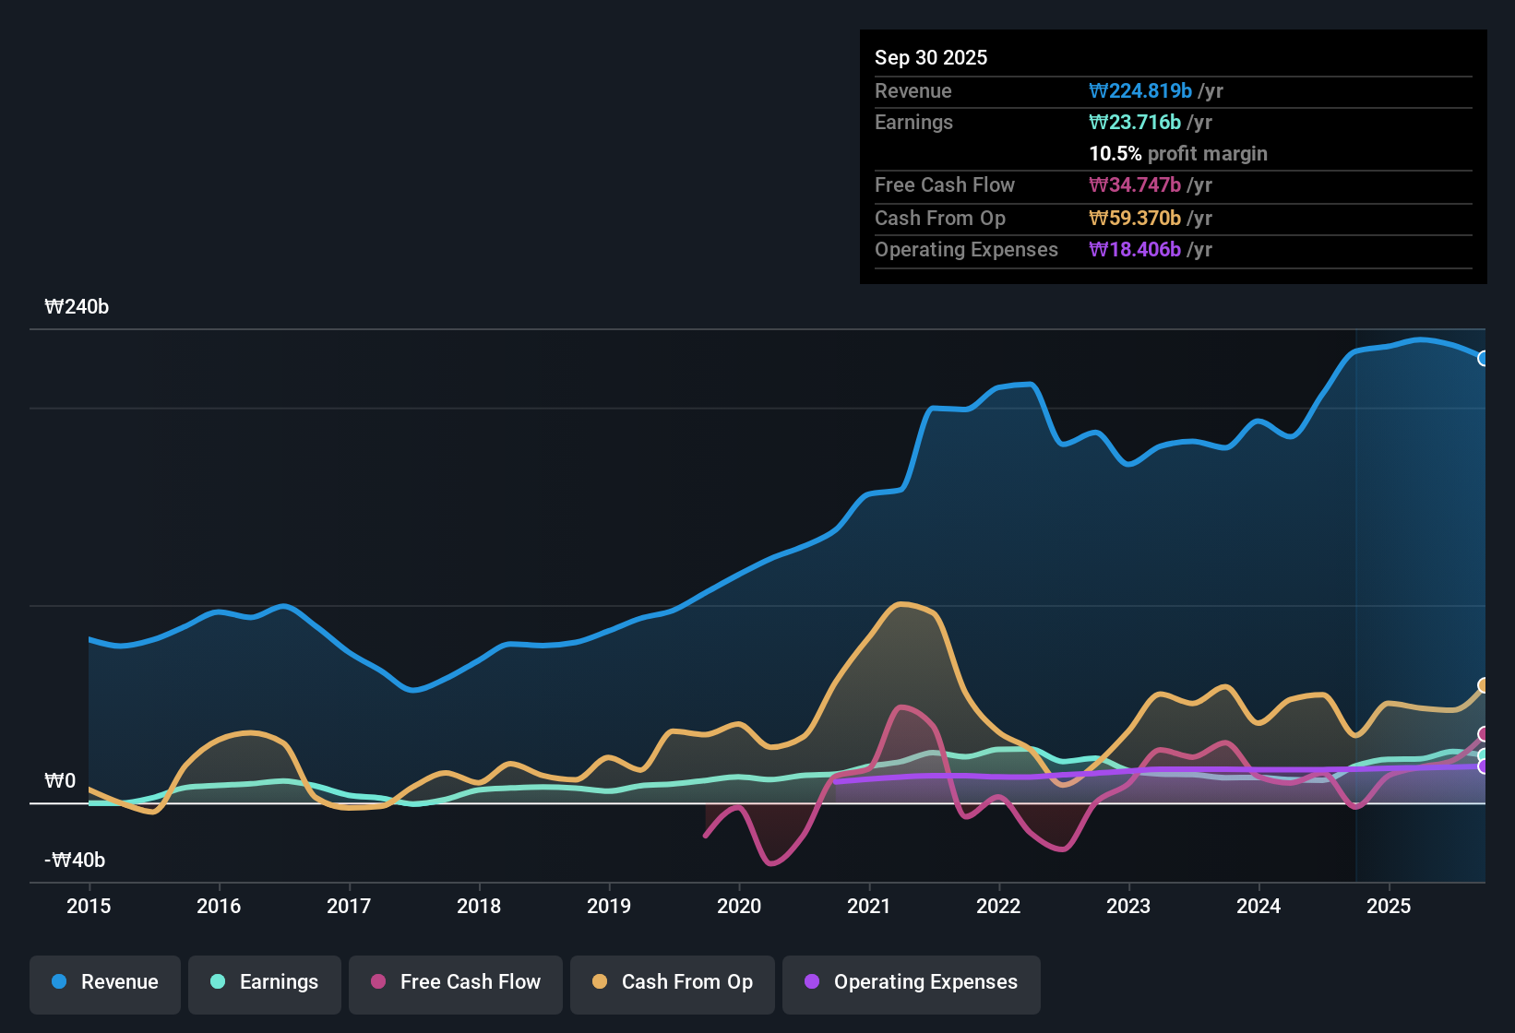The height and width of the screenshot is (1033, 1515).
Task: Click the blue Revenue legend dot
Action: pos(57,982)
